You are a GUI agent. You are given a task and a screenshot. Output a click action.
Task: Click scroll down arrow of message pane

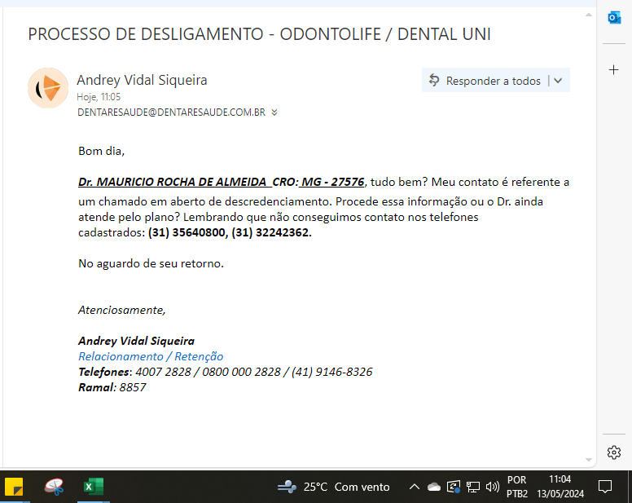[x=589, y=460]
